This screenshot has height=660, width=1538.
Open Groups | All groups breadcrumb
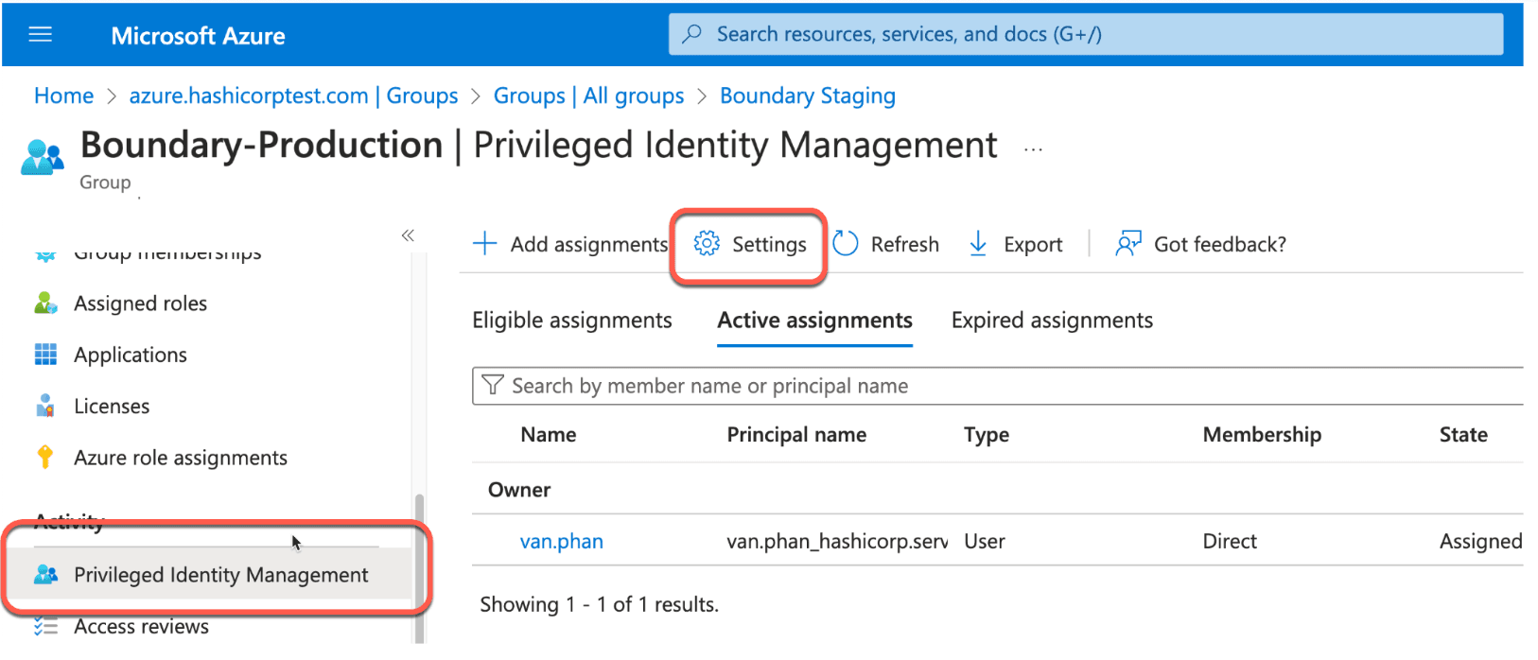[x=588, y=96]
